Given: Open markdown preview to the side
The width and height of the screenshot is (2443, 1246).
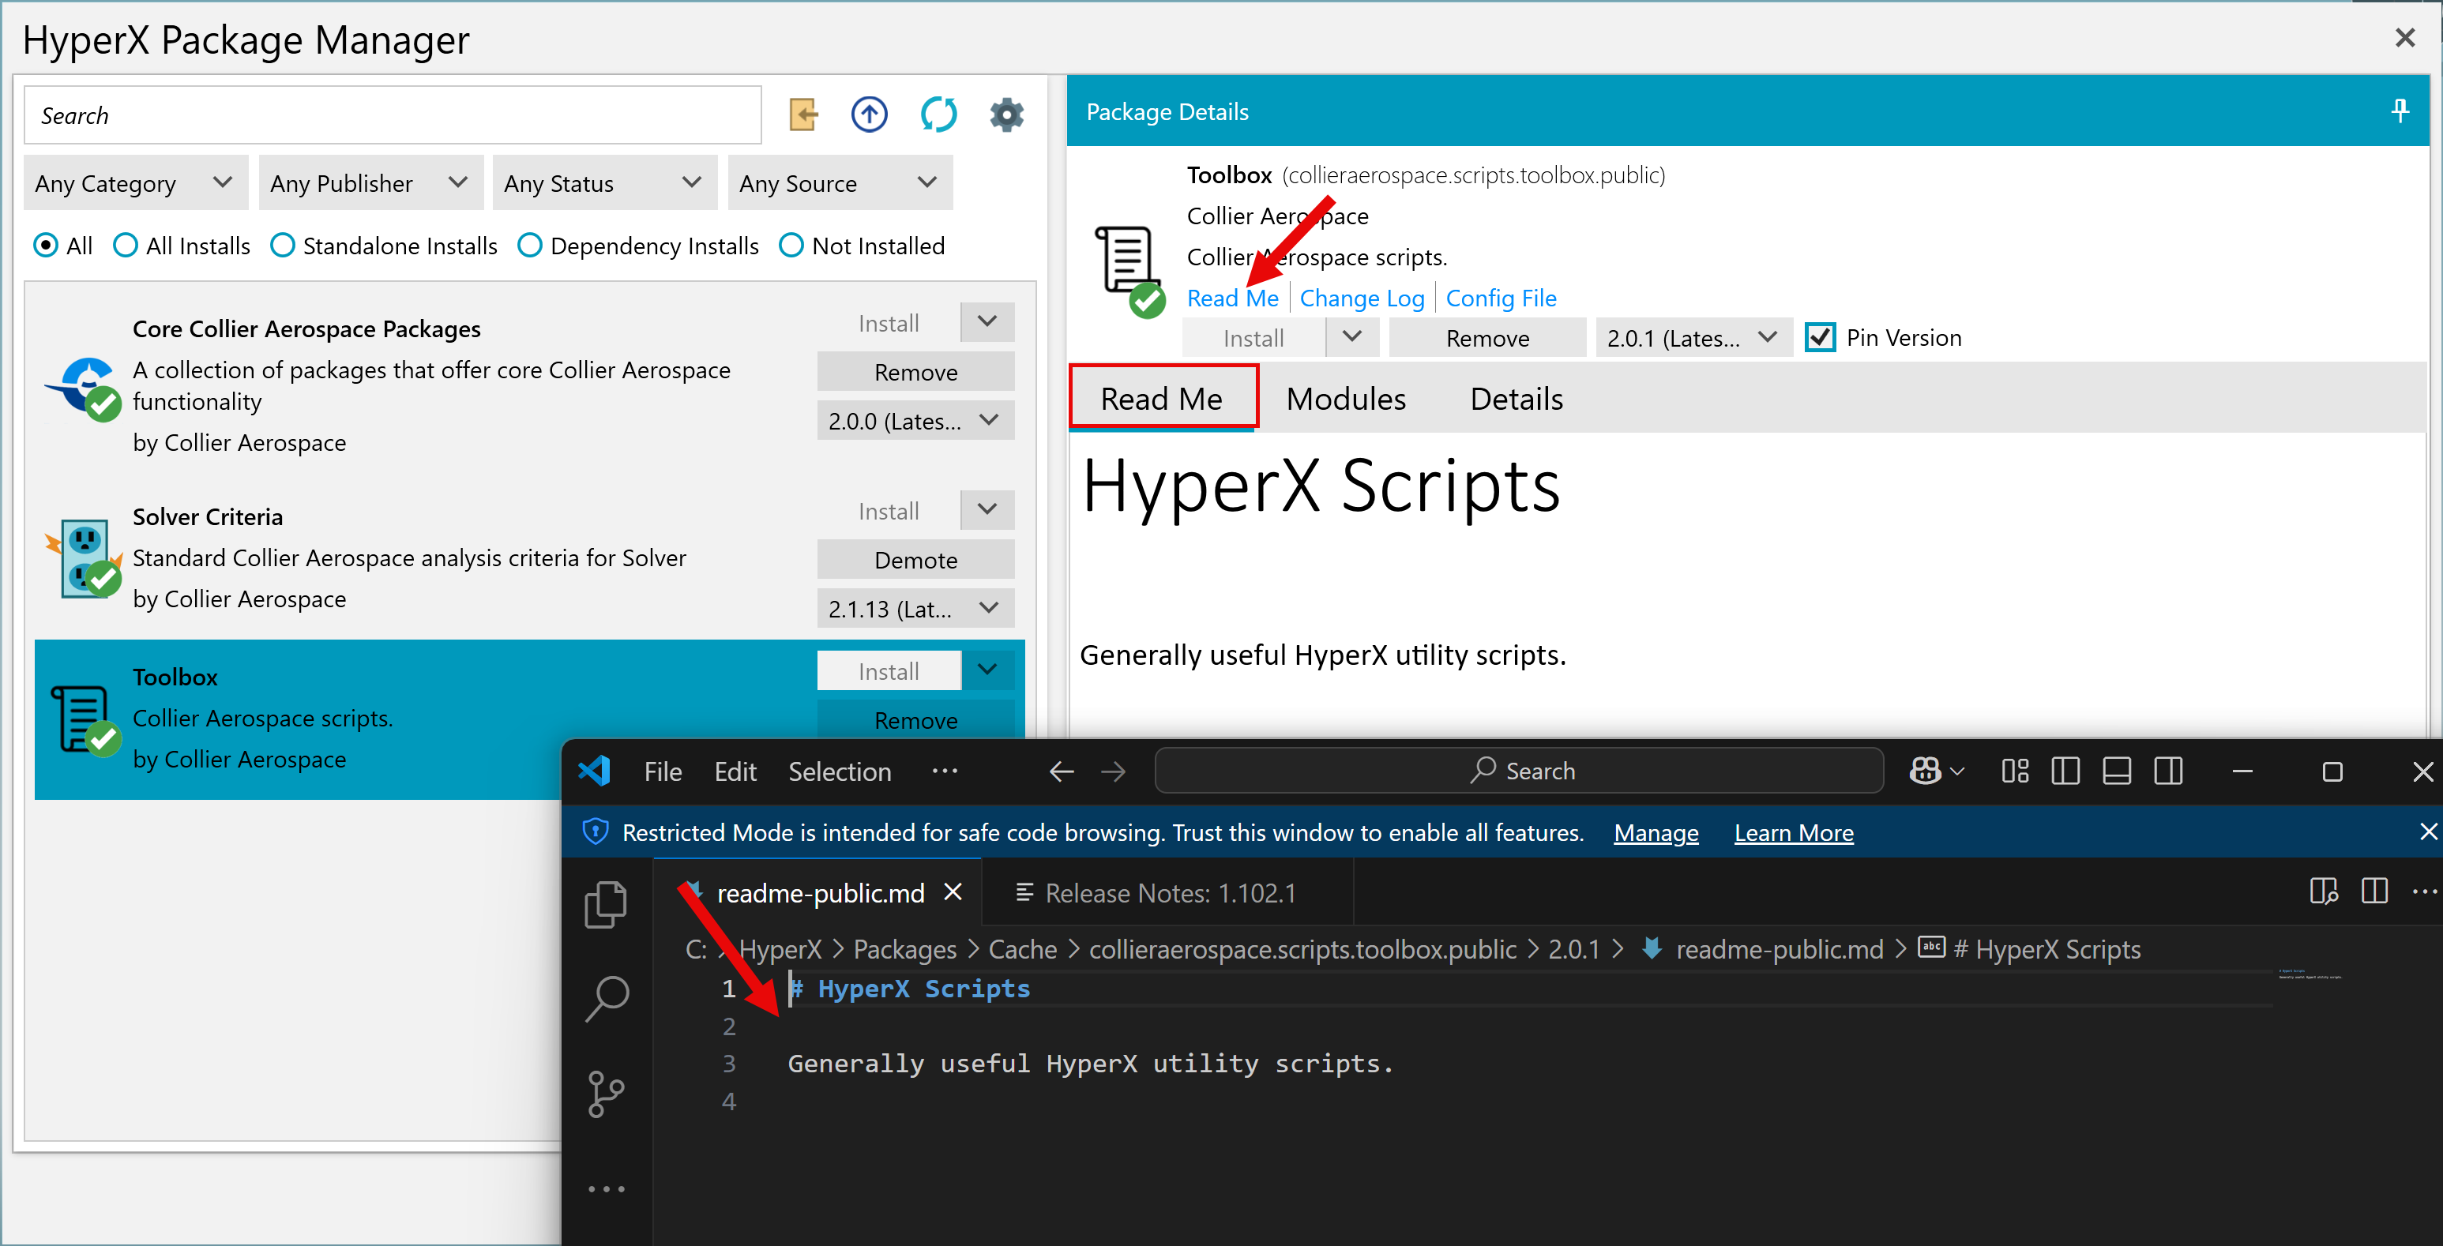Looking at the screenshot, I should 2324,891.
